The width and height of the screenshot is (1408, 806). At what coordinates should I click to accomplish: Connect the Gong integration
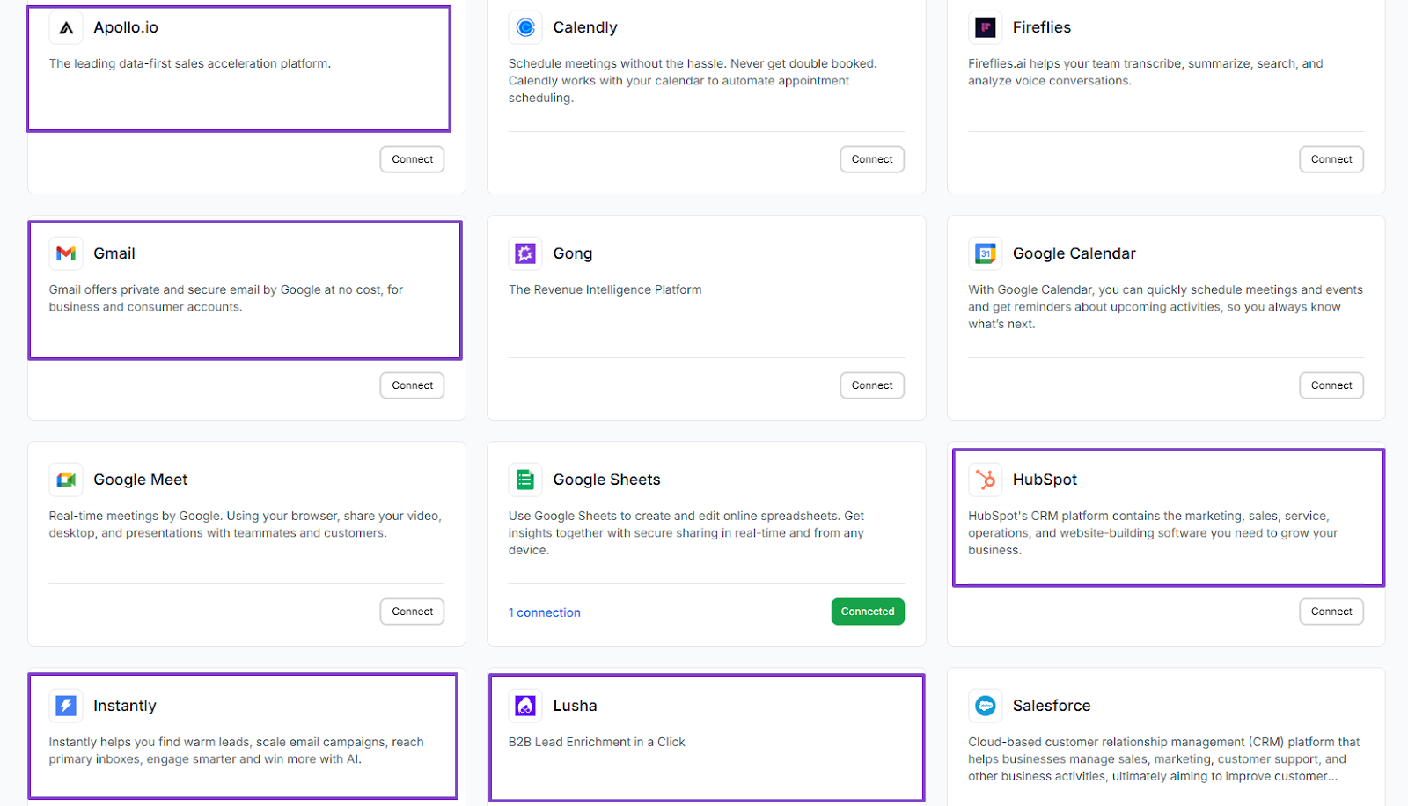coord(872,385)
